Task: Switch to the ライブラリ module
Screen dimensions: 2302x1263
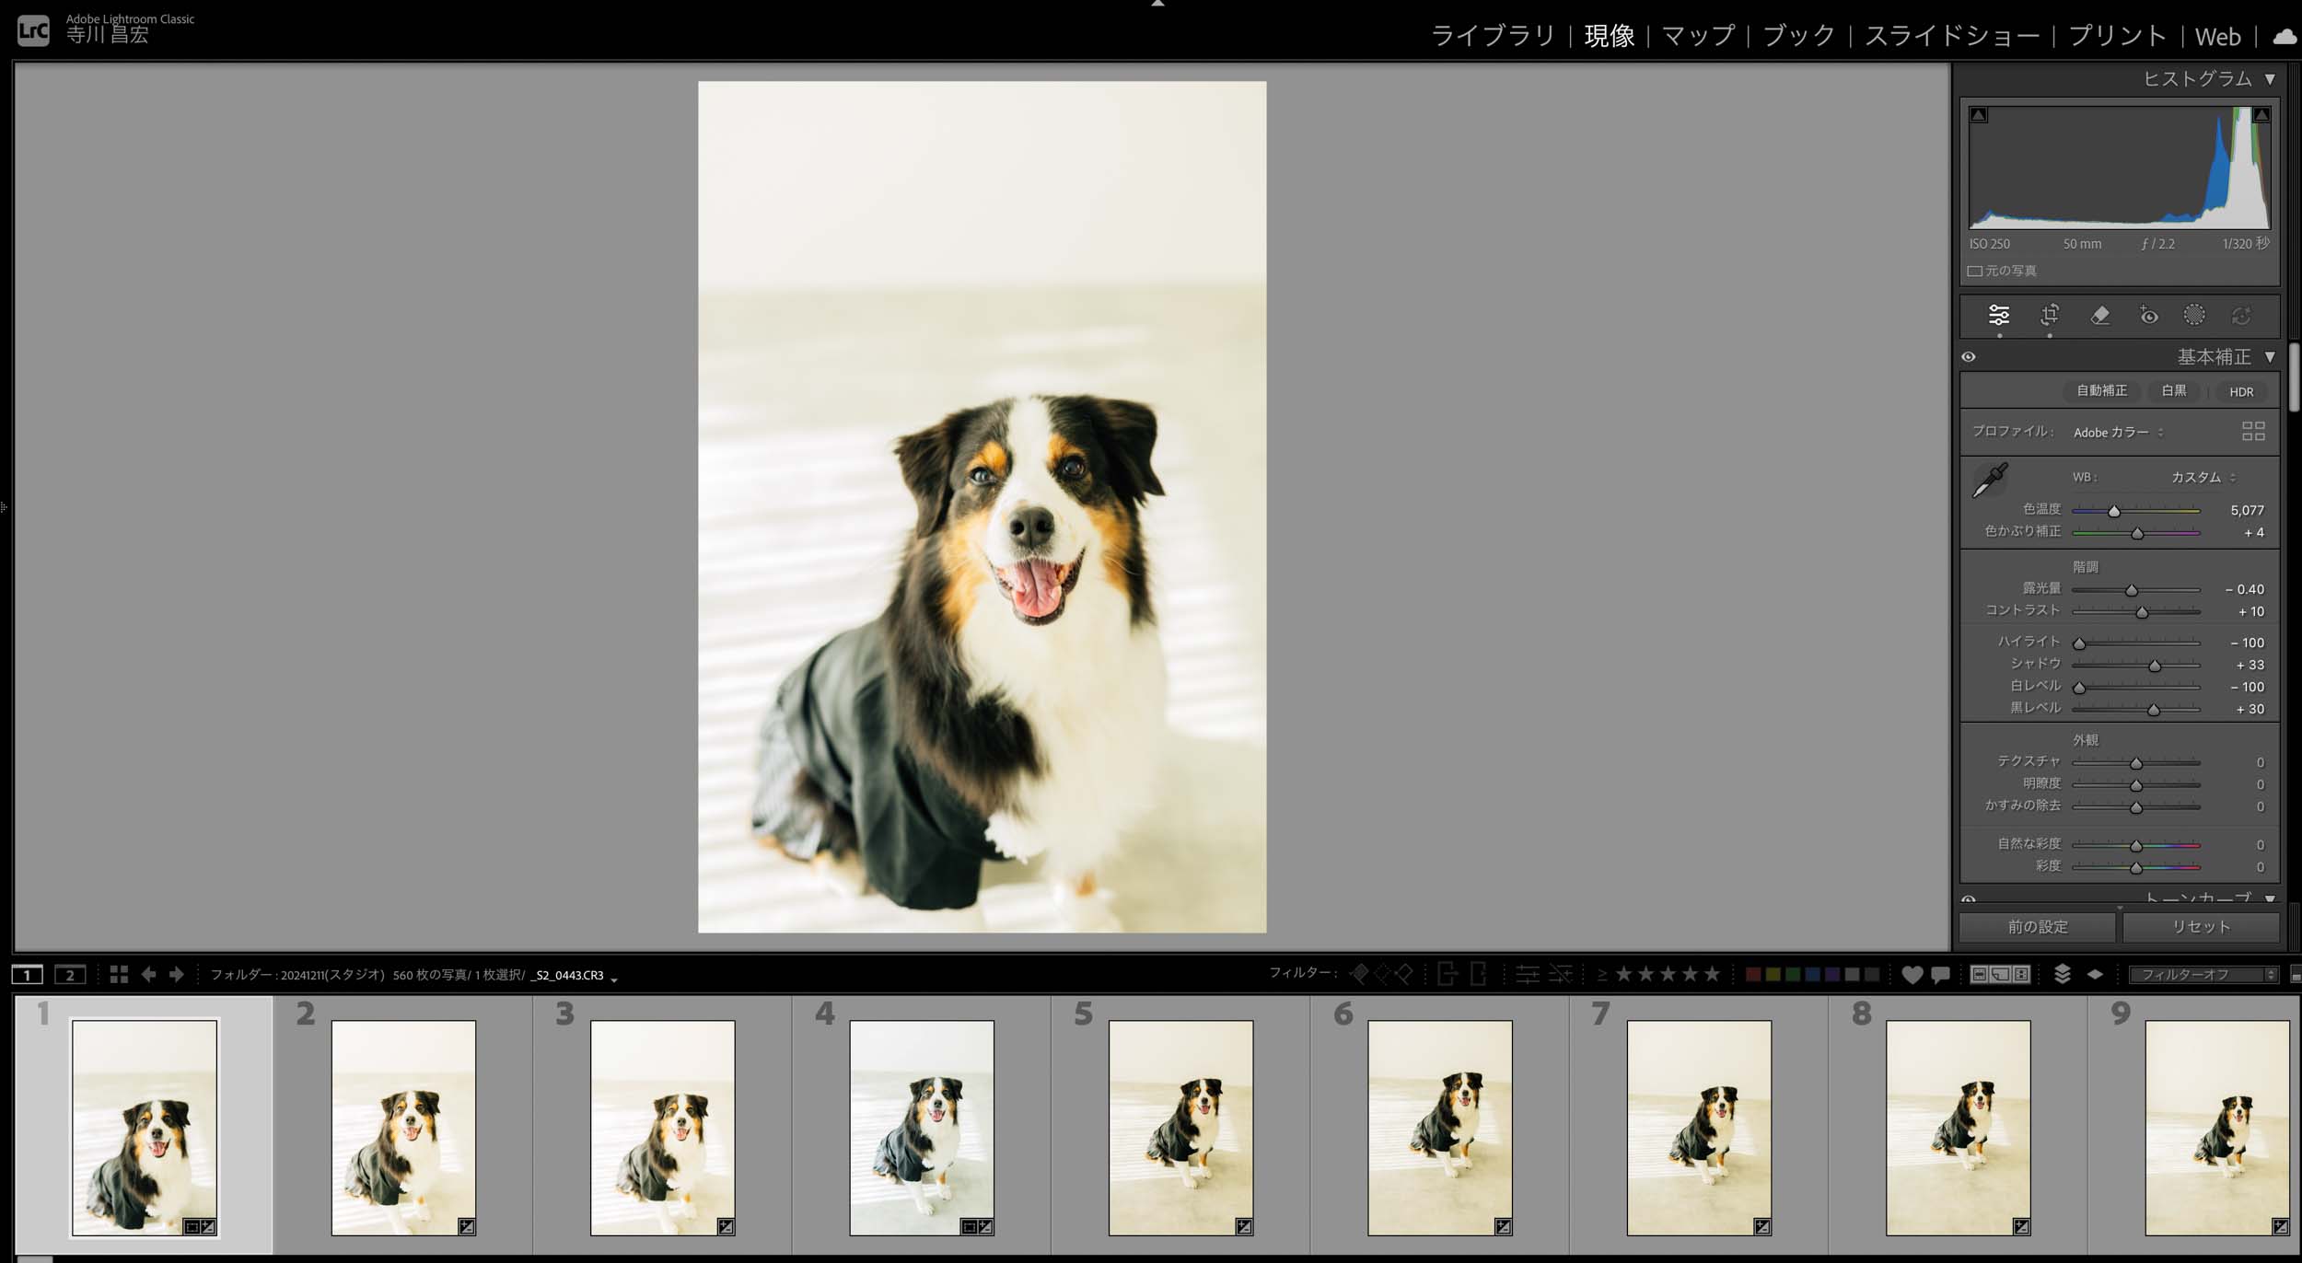Action: [x=1492, y=37]
